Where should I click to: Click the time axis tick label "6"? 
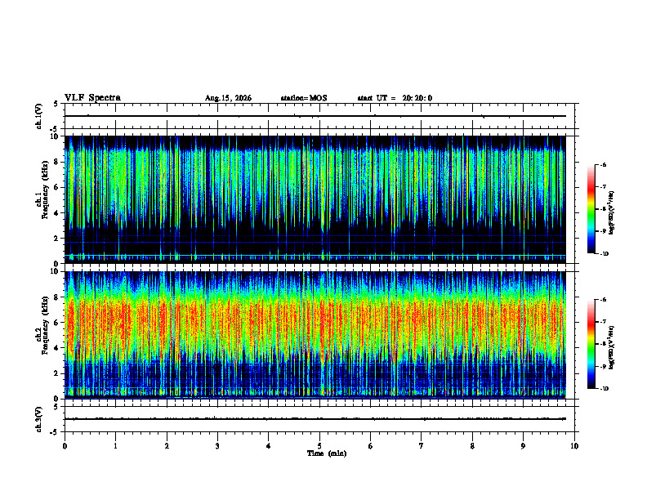370,446
